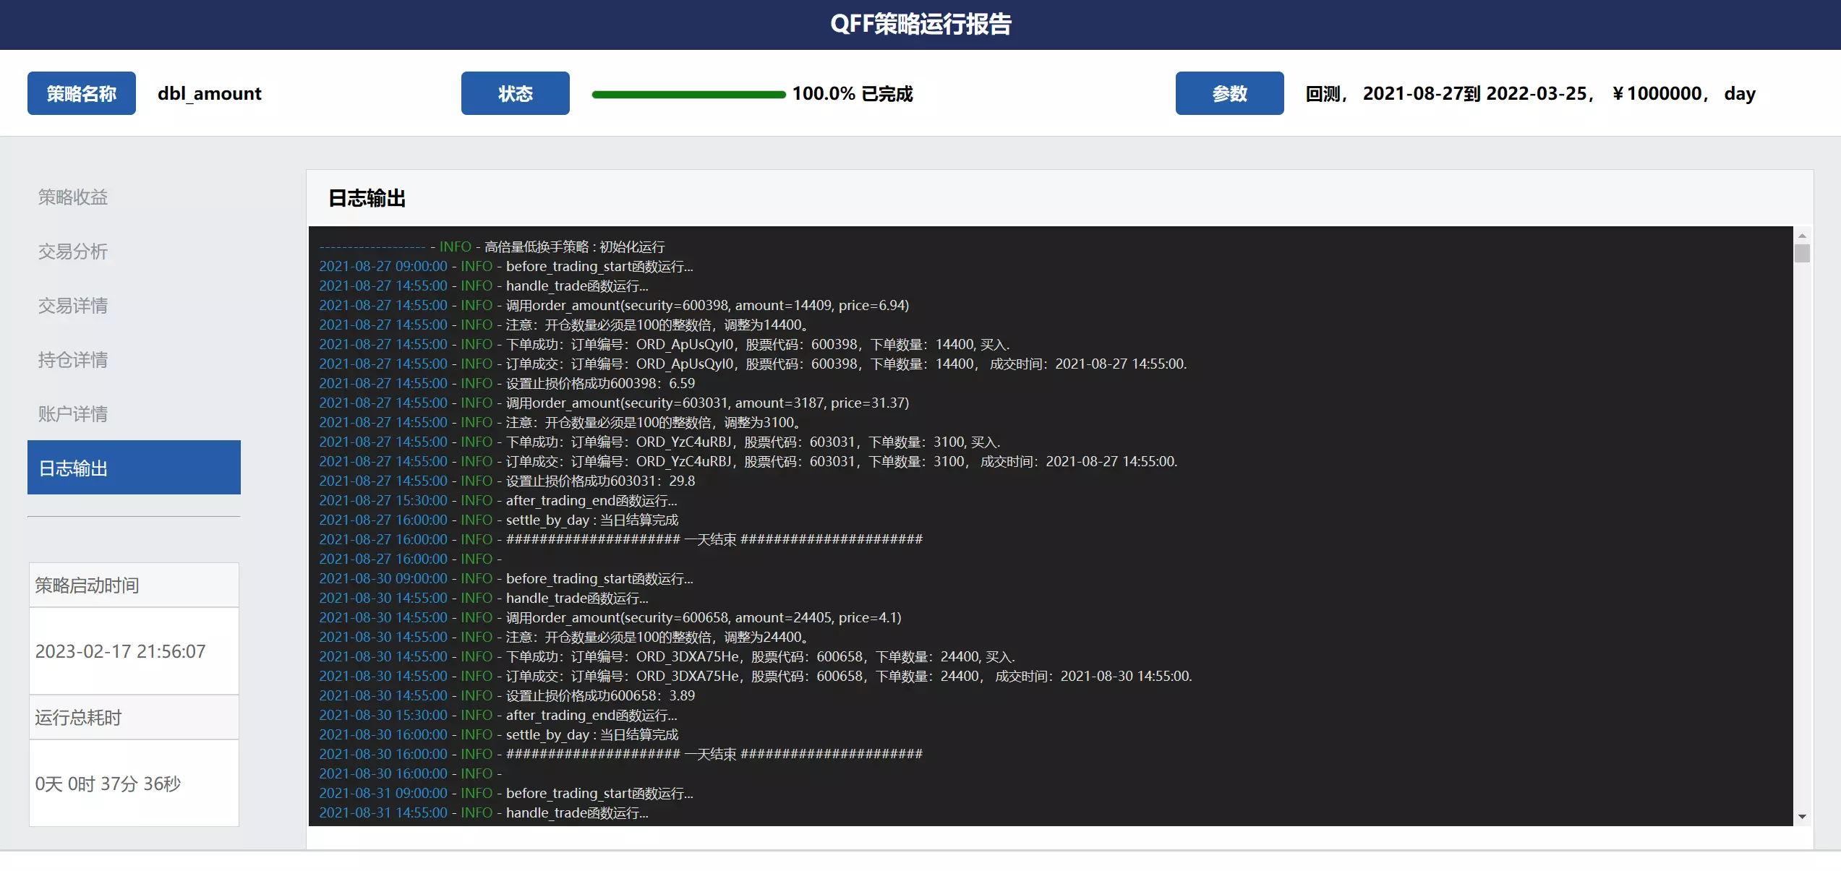Click the log scrollbar up arrow
The width and height of the screenshot is (1841, 871).
1802,236
